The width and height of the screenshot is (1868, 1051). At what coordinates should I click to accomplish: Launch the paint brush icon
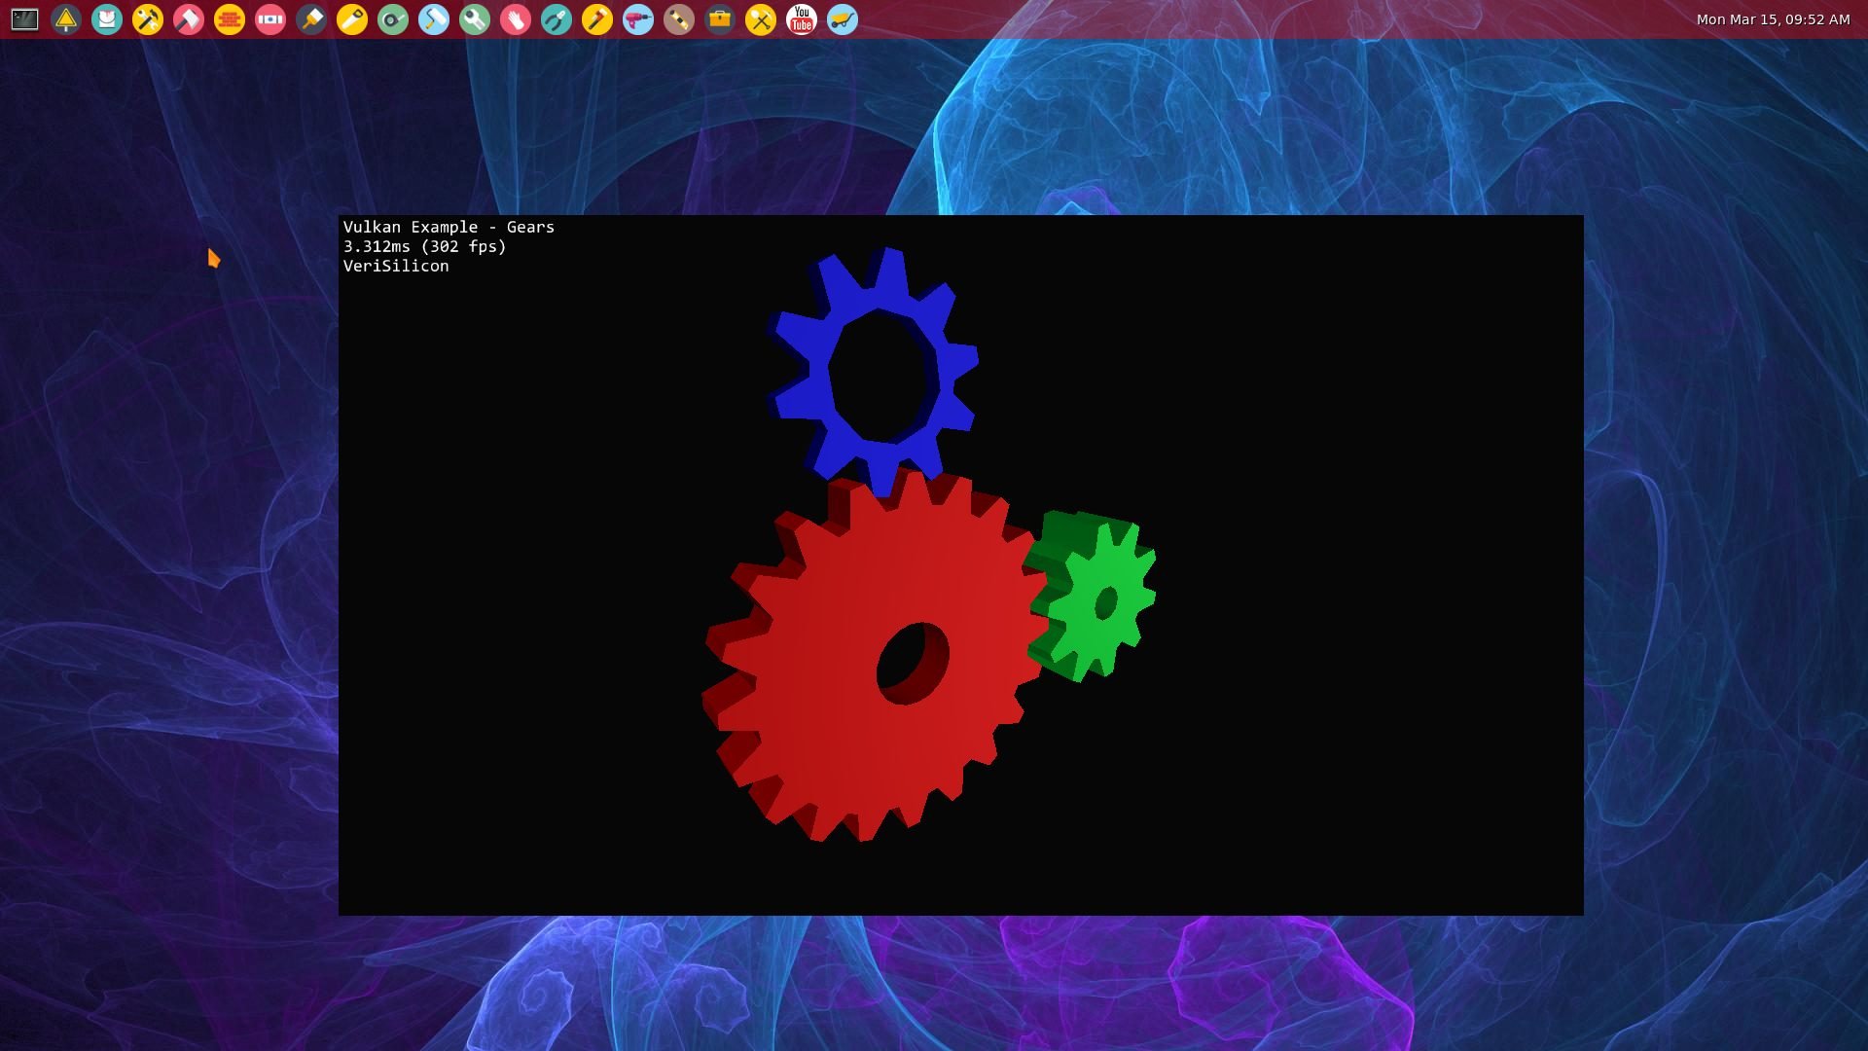tap(311, 19)
